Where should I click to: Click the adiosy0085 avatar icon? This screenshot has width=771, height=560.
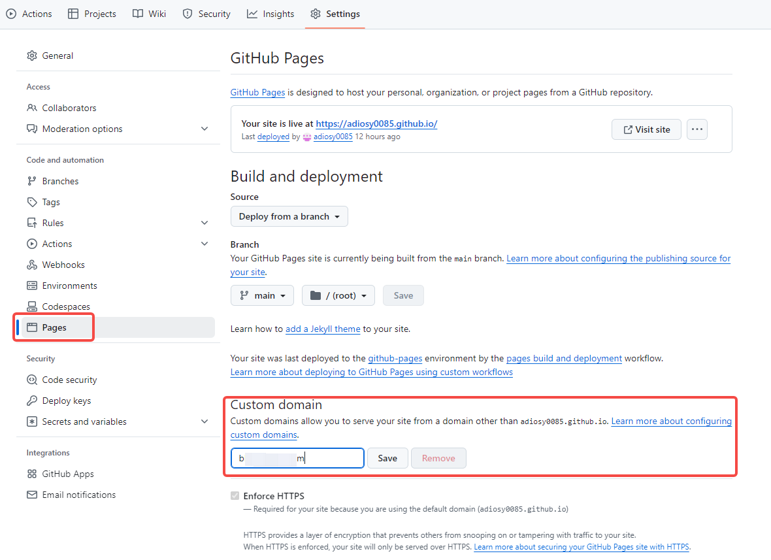[x=307, y=137]
